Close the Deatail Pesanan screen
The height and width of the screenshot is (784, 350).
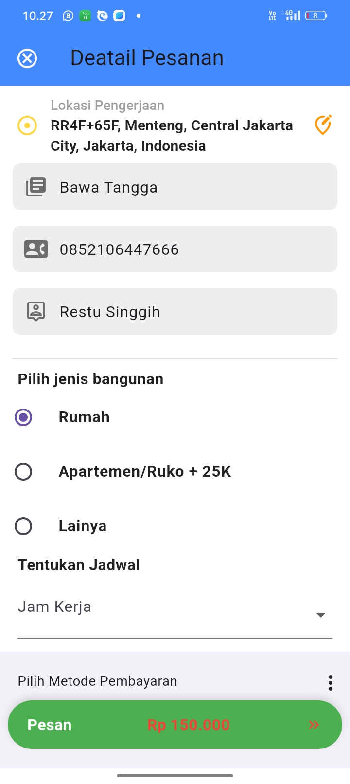[x=27, y=58]
